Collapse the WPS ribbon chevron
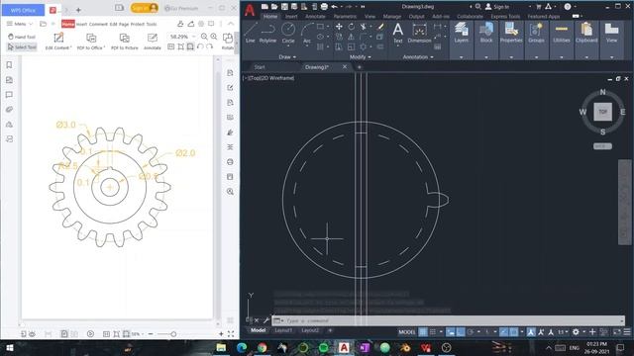 231,24
